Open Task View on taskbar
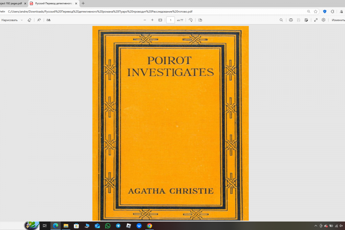 45,226
